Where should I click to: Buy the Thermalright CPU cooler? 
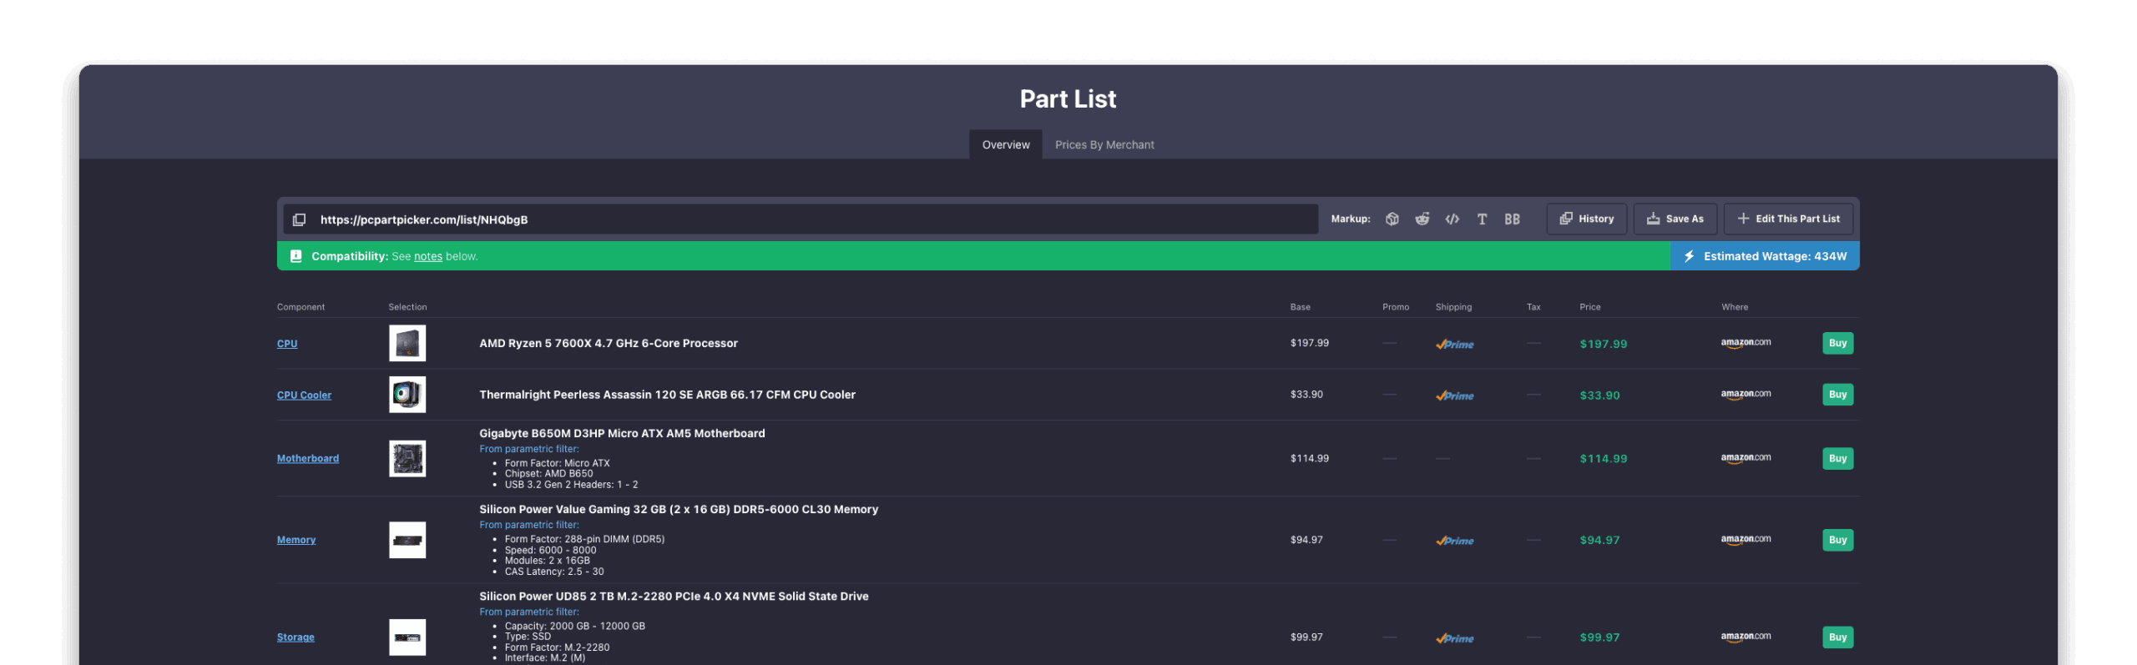[1837, 395]
